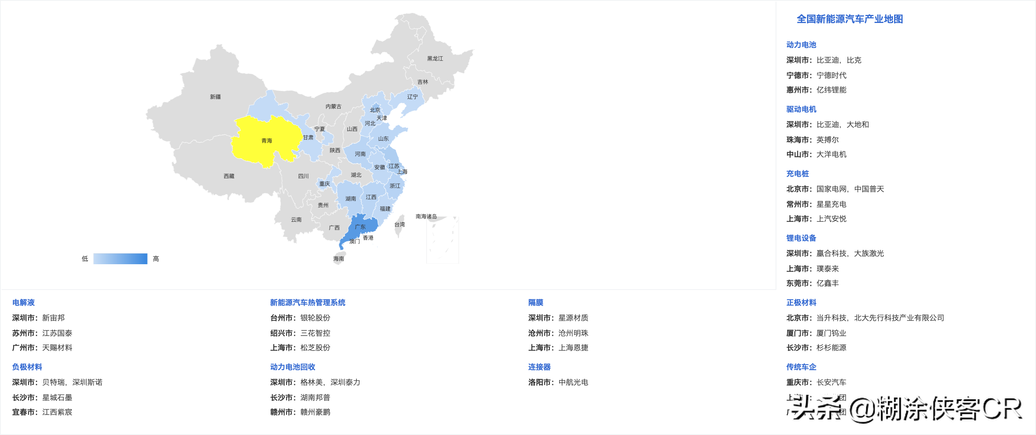This screenshot has width=1036, height=435.
Task: Click the 惠州市: 亿纬锂能 entry
Action: pos(816,90)
